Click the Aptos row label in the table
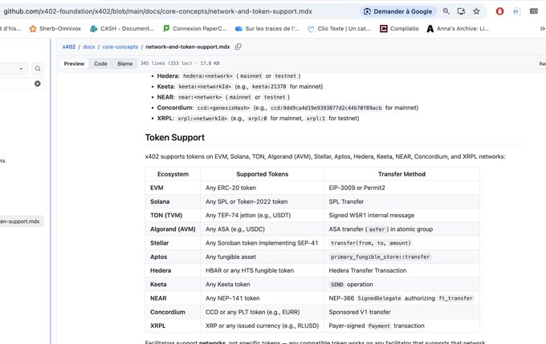The image size is (546, 344). (x=159, y=257)
